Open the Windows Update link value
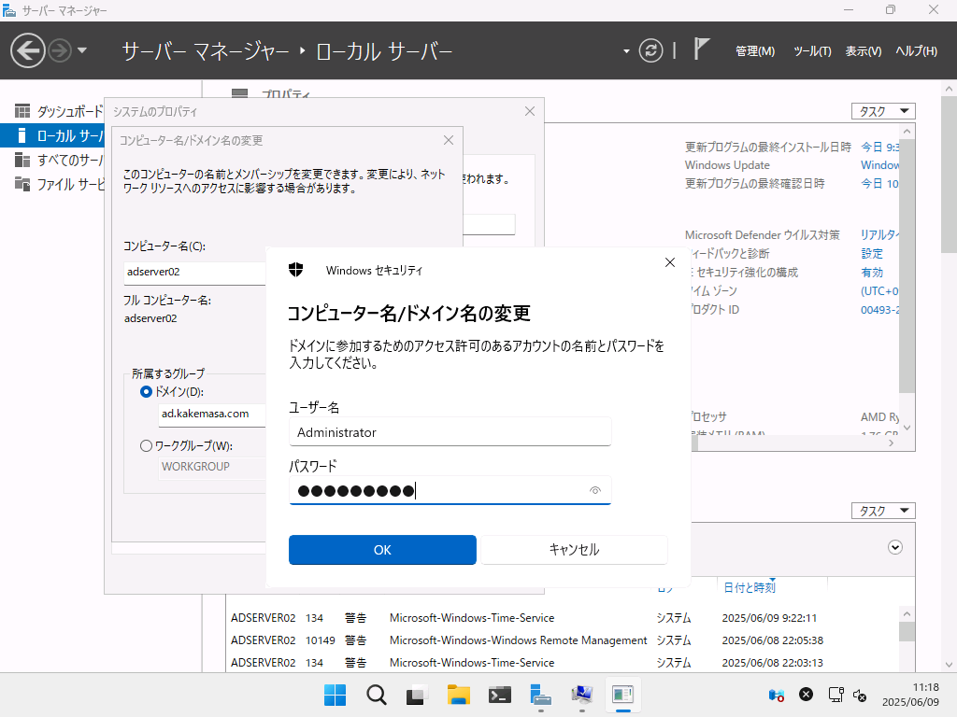 pyautogui.click(x=879, y=164)
